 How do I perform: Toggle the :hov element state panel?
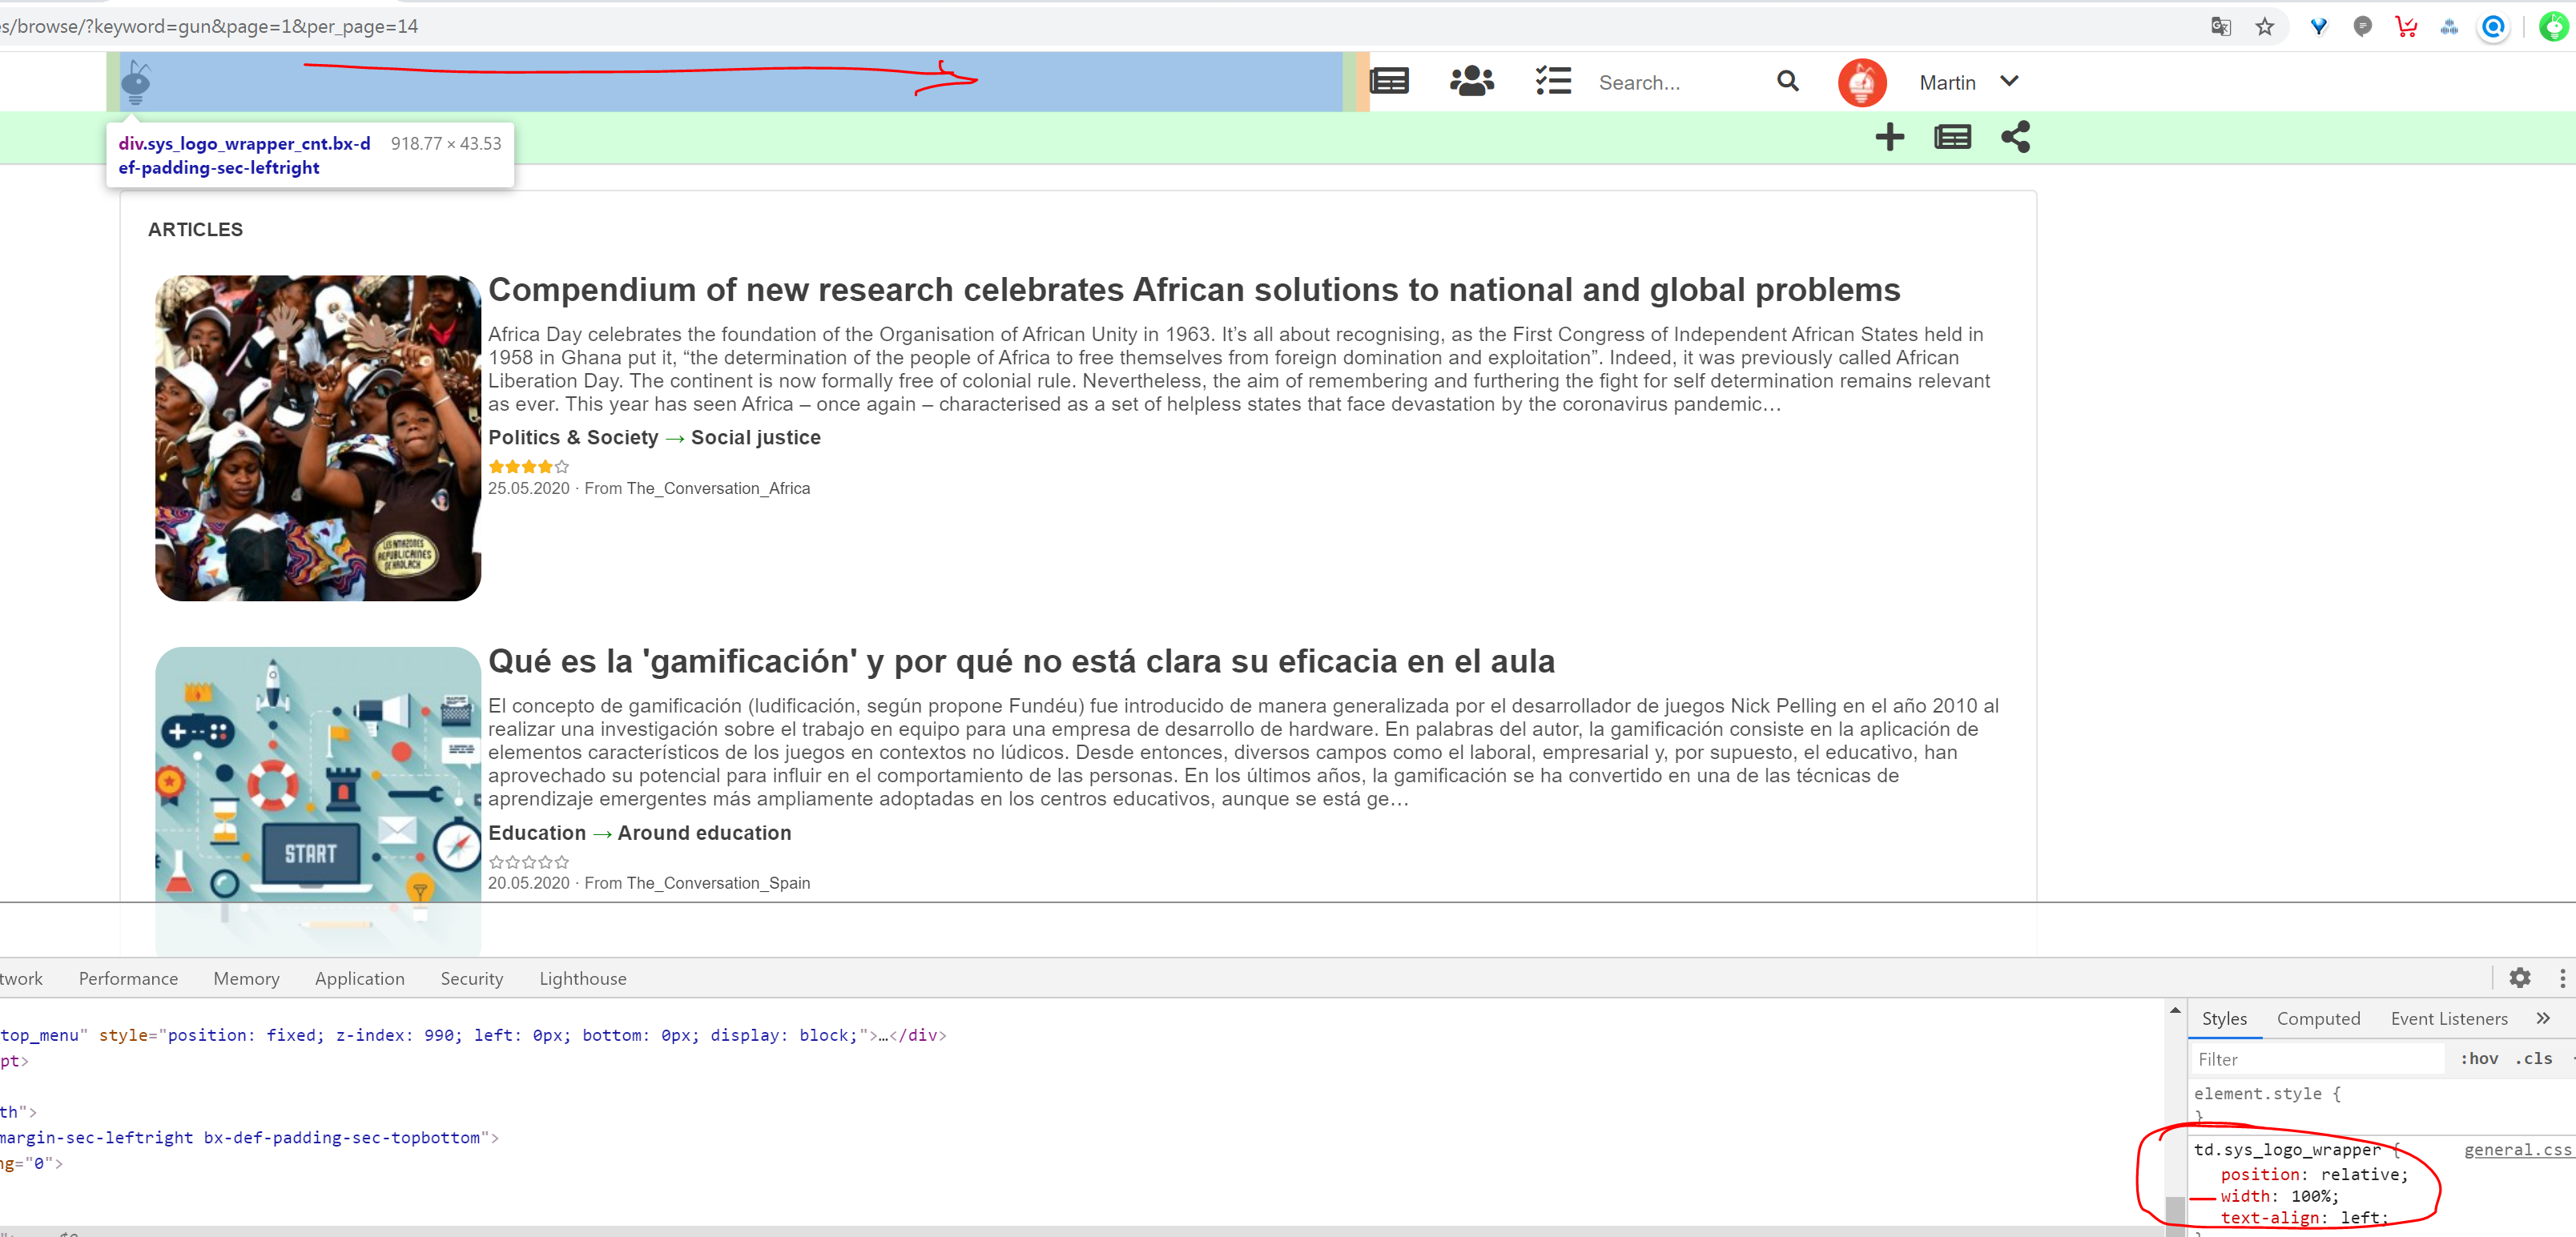[x=2478, y=1058]
